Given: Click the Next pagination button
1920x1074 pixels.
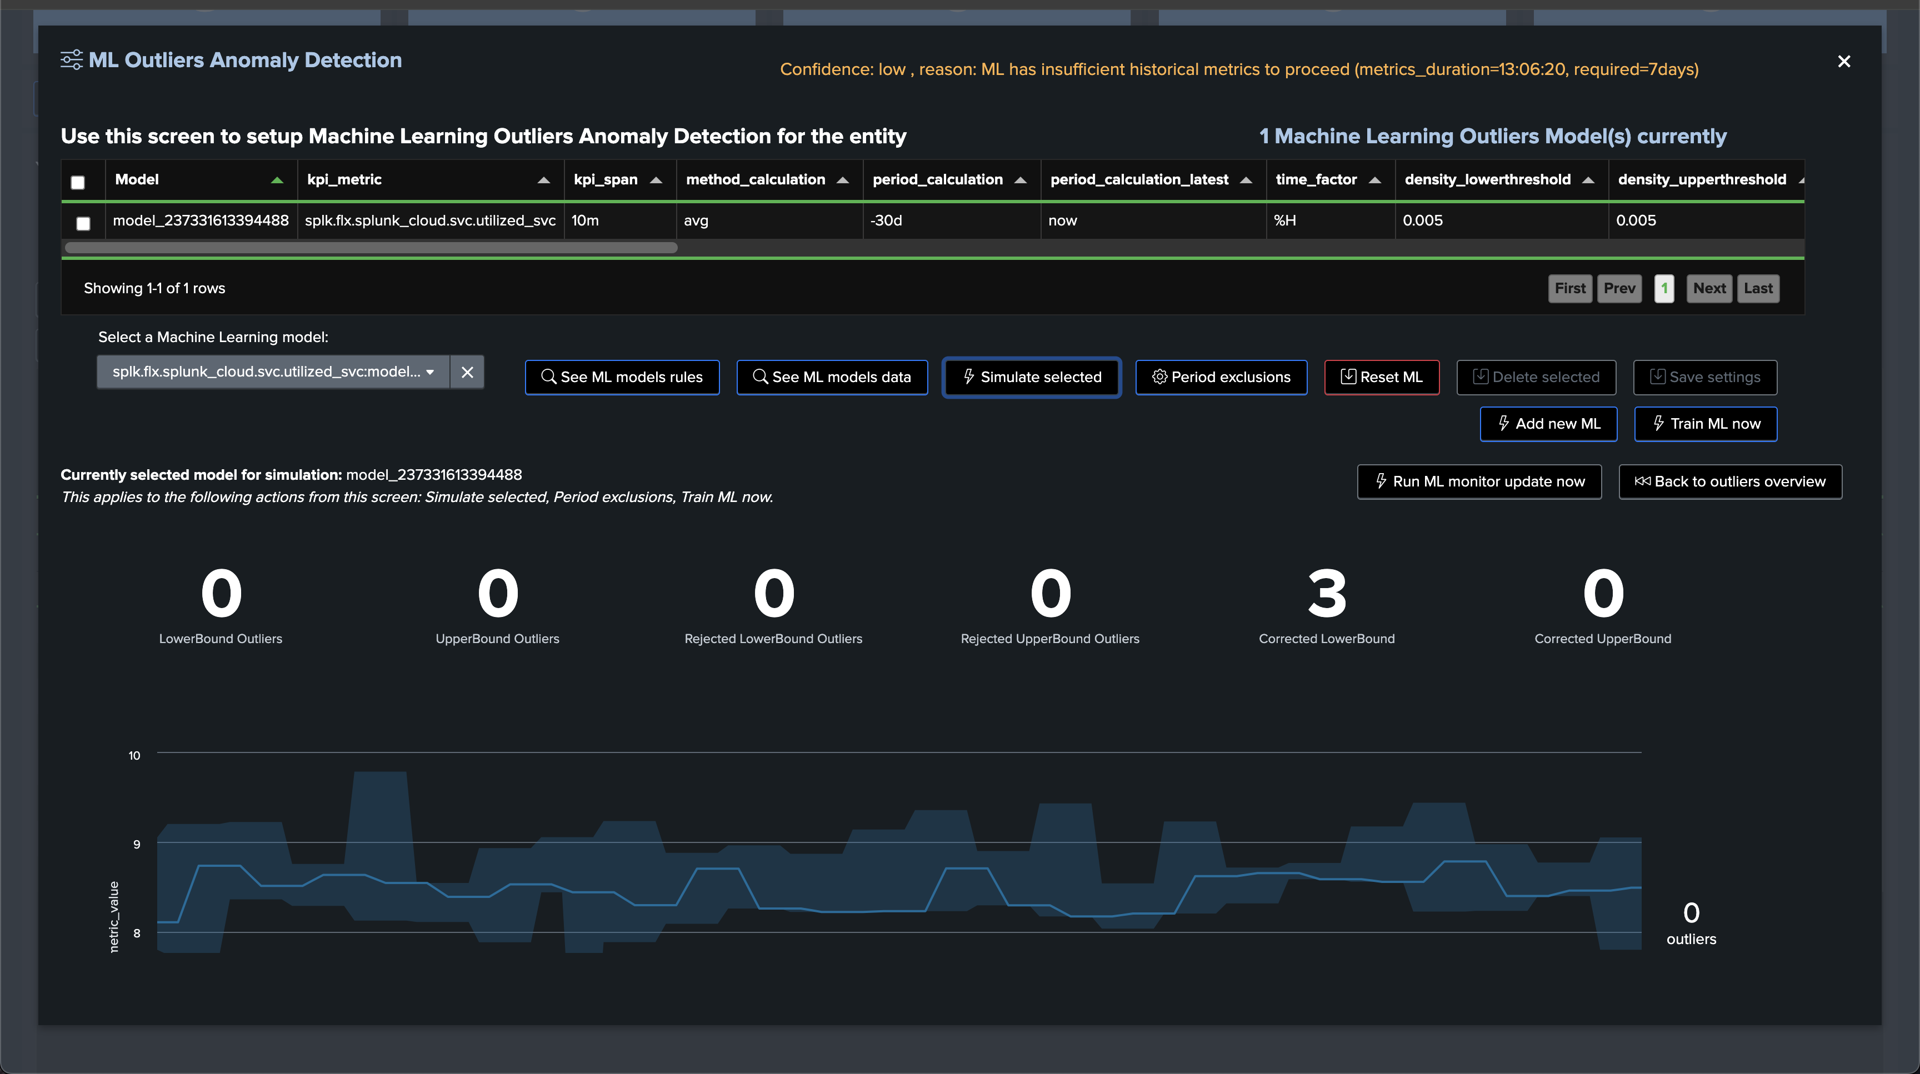Looking at the screenshot, I should click(x=1709, y=288).
